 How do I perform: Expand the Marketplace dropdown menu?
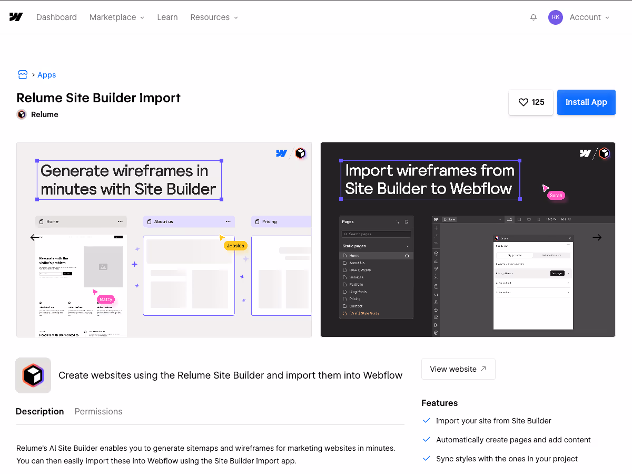pos(117,17)
